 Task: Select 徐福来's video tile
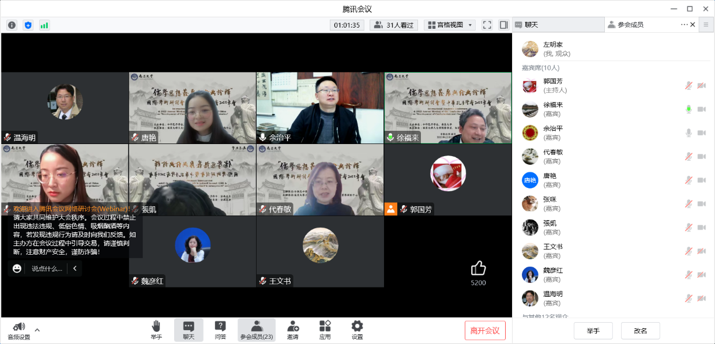click(448, 108)
